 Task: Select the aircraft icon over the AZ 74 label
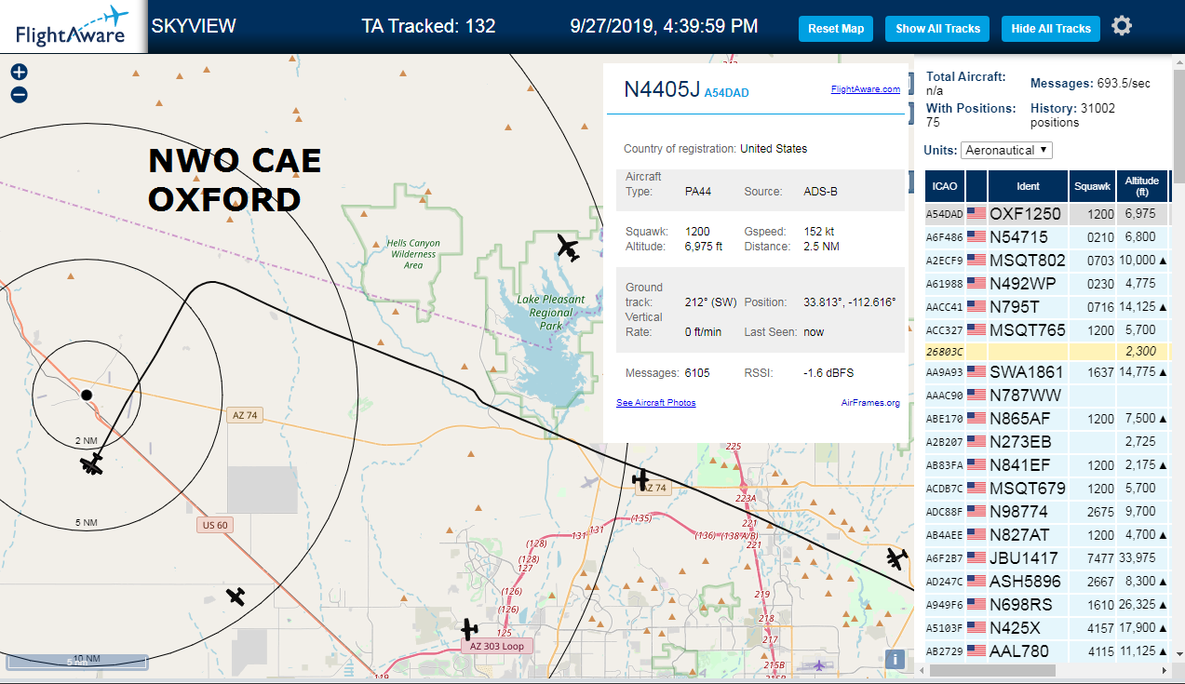tap(640, 480)
